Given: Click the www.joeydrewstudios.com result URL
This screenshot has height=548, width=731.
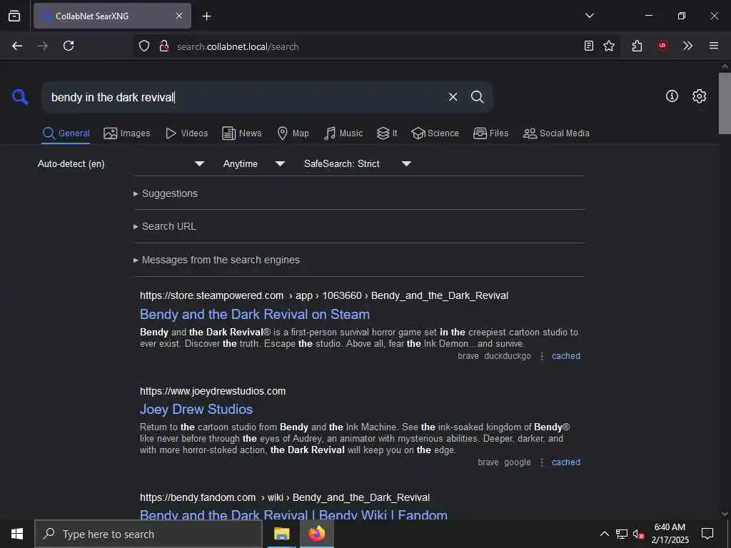Looking at the screenshot, I should coord(213,391).
